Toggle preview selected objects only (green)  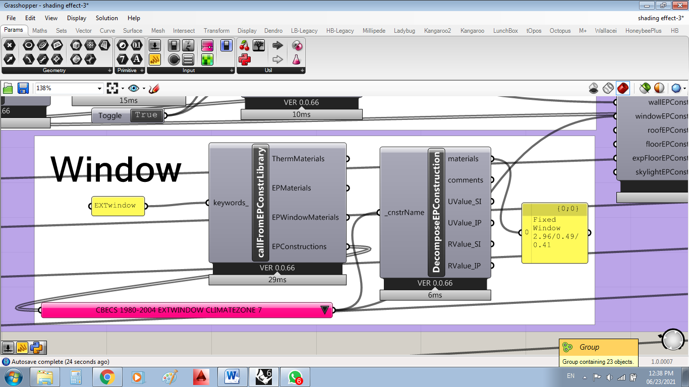(x=645, y=88)
